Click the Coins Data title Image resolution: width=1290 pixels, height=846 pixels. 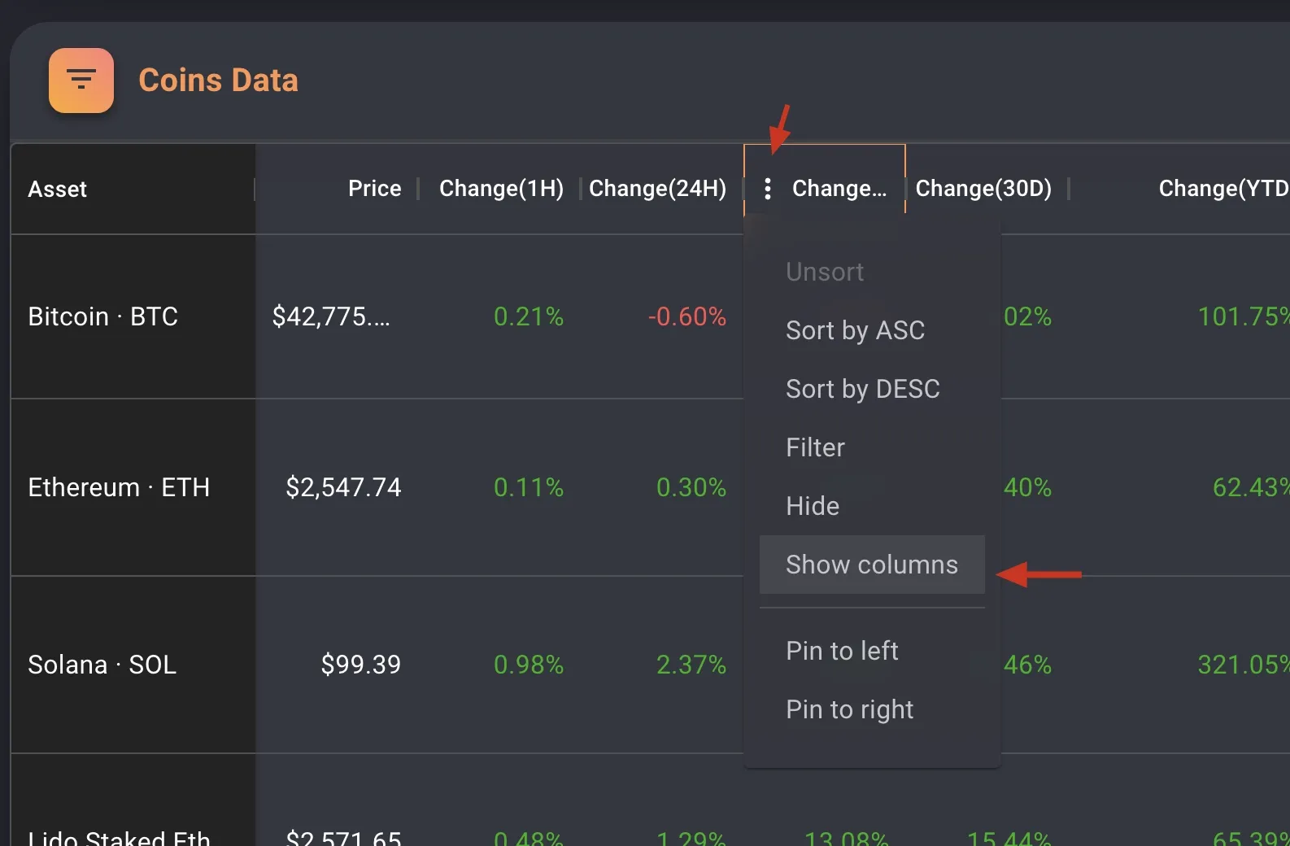pyautogui.click(x=218, y=81)
